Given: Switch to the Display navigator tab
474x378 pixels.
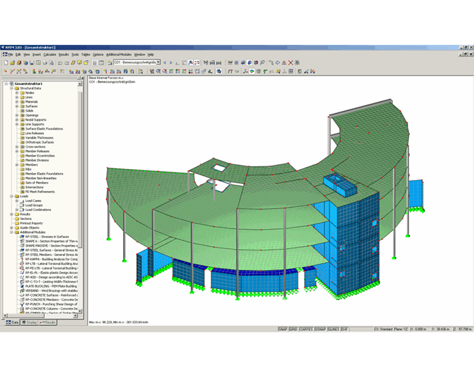Looking at the screenshot, I should 29,323.
